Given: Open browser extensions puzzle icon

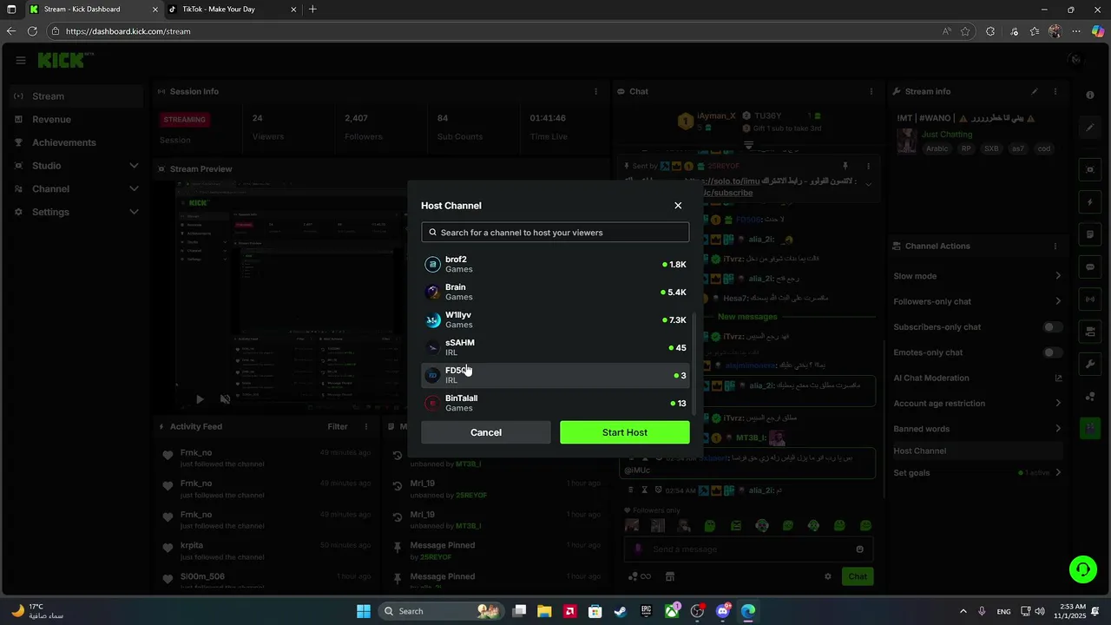Looking at the screenshot, I should (x=990, y=31).
